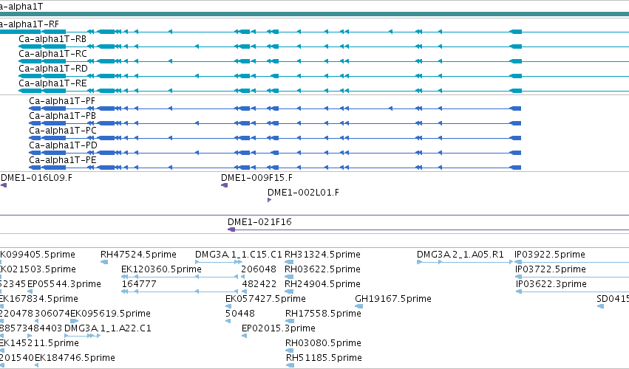Click the Ca-alpha1T-PD protein label
Viewport: 629px width, 369px height.
tap(63, 145)
